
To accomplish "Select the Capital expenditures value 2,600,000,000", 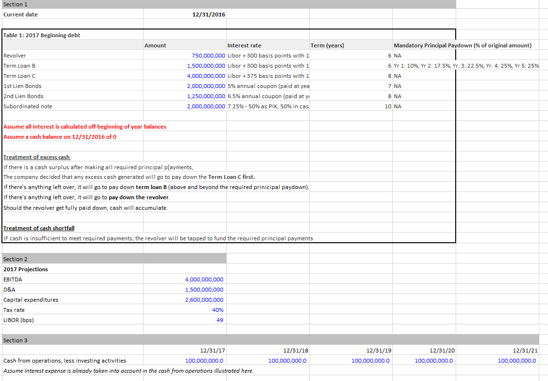I will pos(204,300).
